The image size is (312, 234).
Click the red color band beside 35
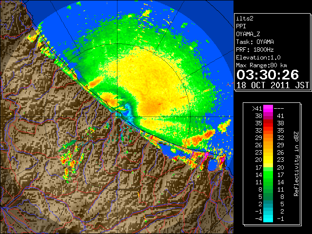click(x=268, y=123)
